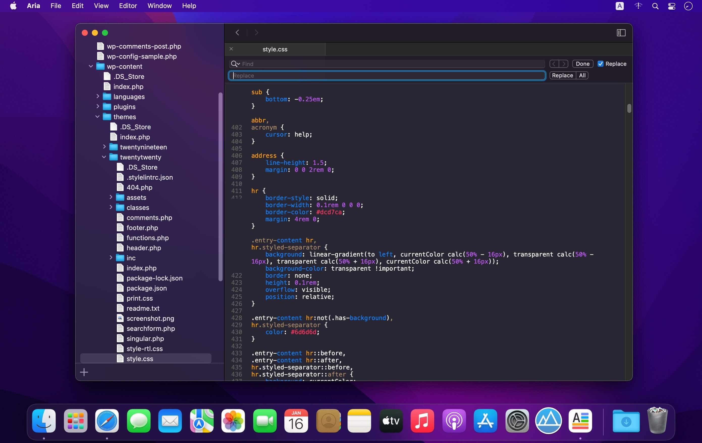Go back with the left navigation arrow
The height and width of the screenshot is (443, 702).
[x=237, y=33]
